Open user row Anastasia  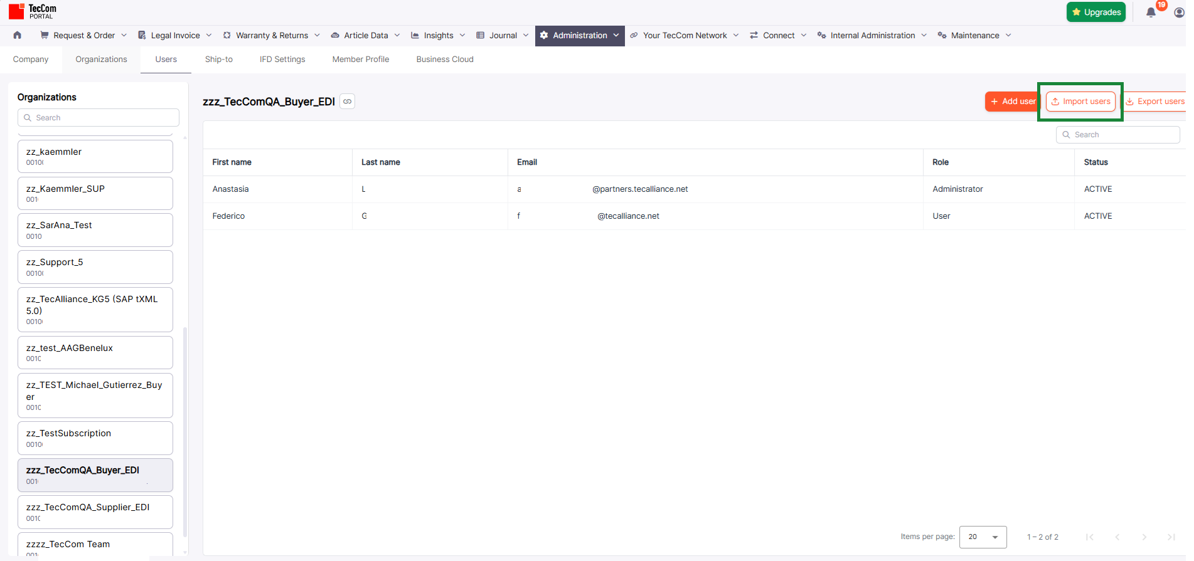click(695, 189)
